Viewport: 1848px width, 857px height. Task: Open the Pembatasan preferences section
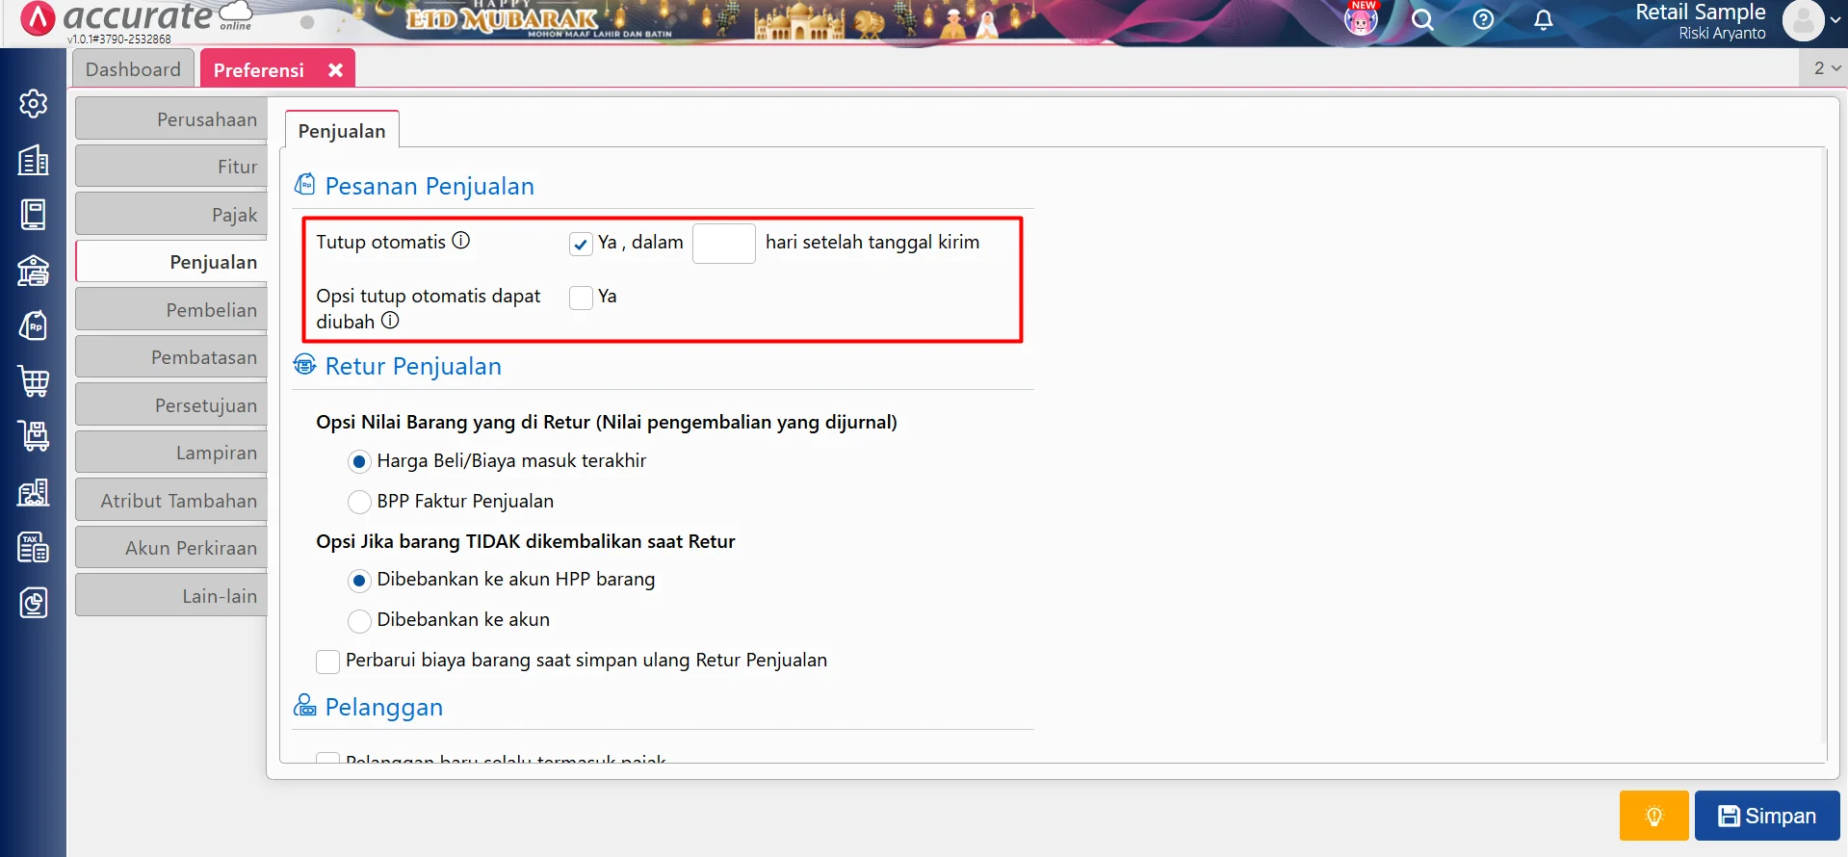pyautogui.click(x=171, y=357)
